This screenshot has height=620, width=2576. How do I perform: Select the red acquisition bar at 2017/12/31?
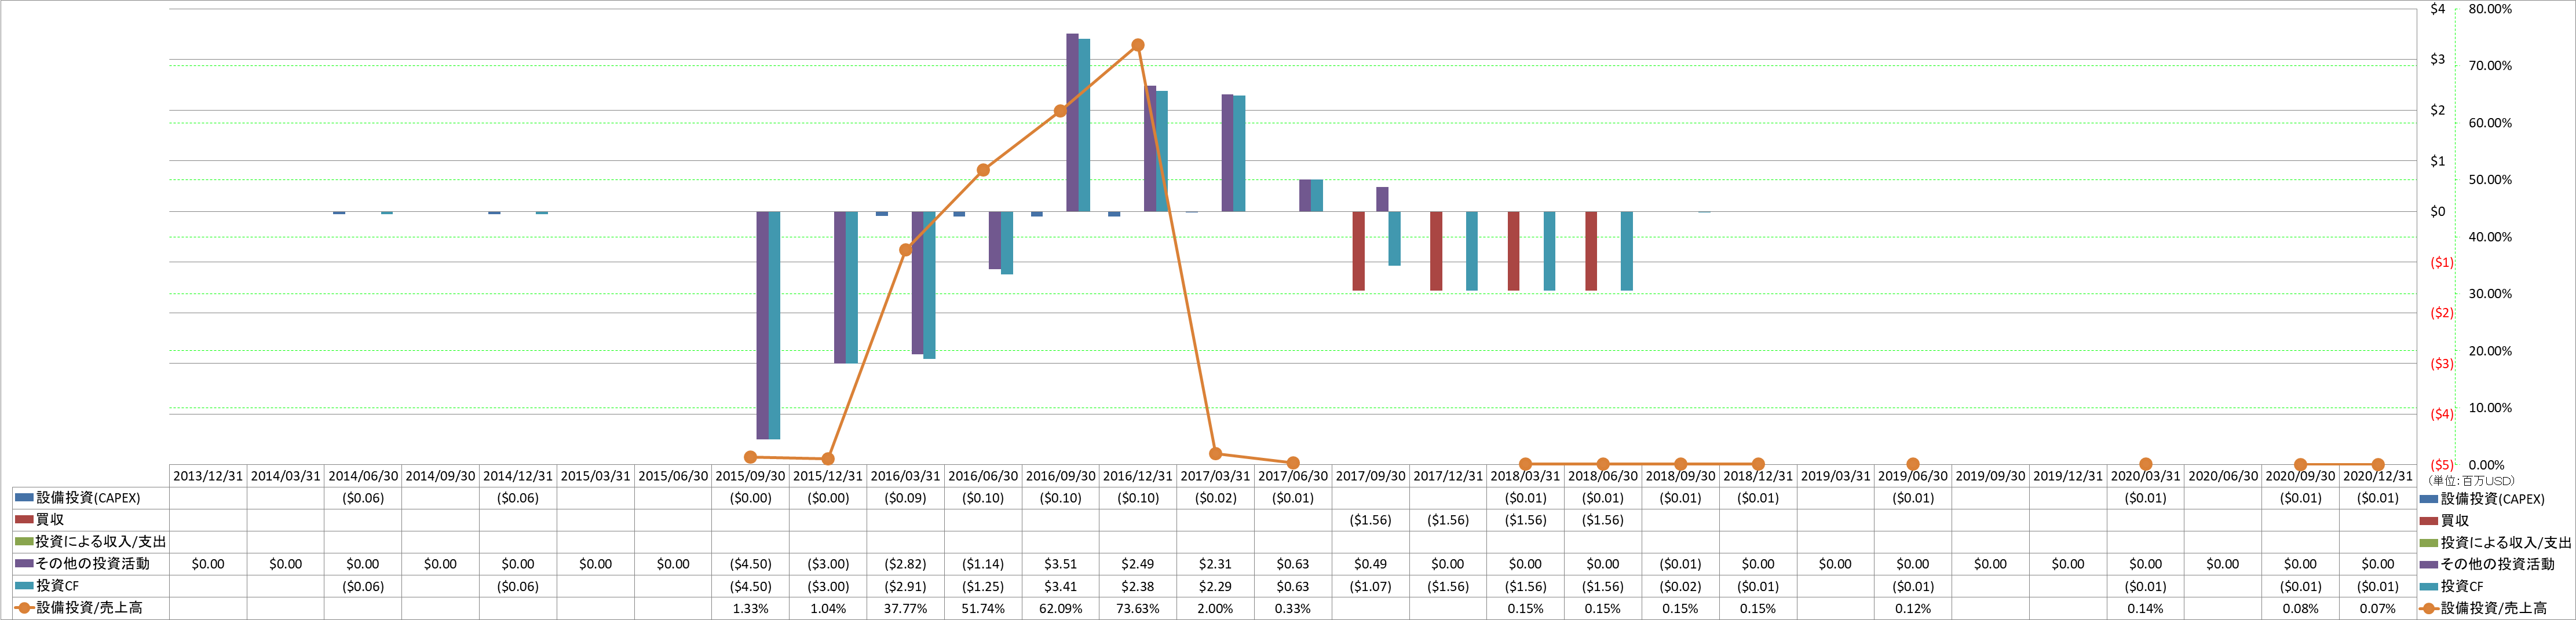coord(1436,251)
